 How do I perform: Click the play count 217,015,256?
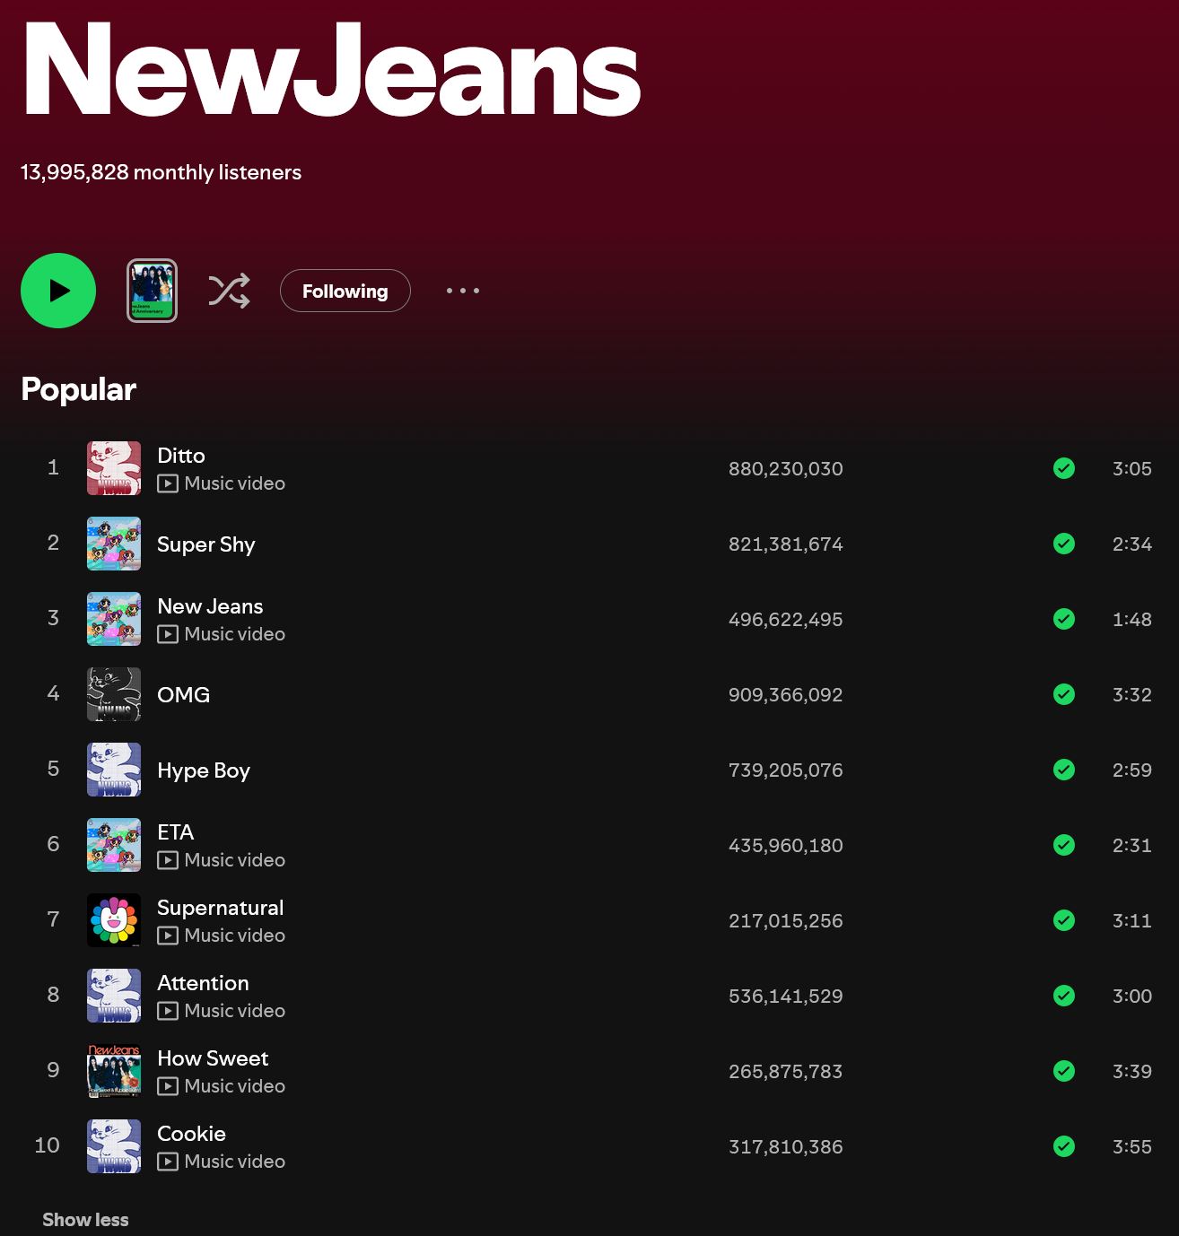pyautogui.click(x=786, y=920)
